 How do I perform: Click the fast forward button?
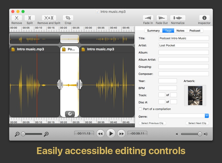tap(121, 133)
